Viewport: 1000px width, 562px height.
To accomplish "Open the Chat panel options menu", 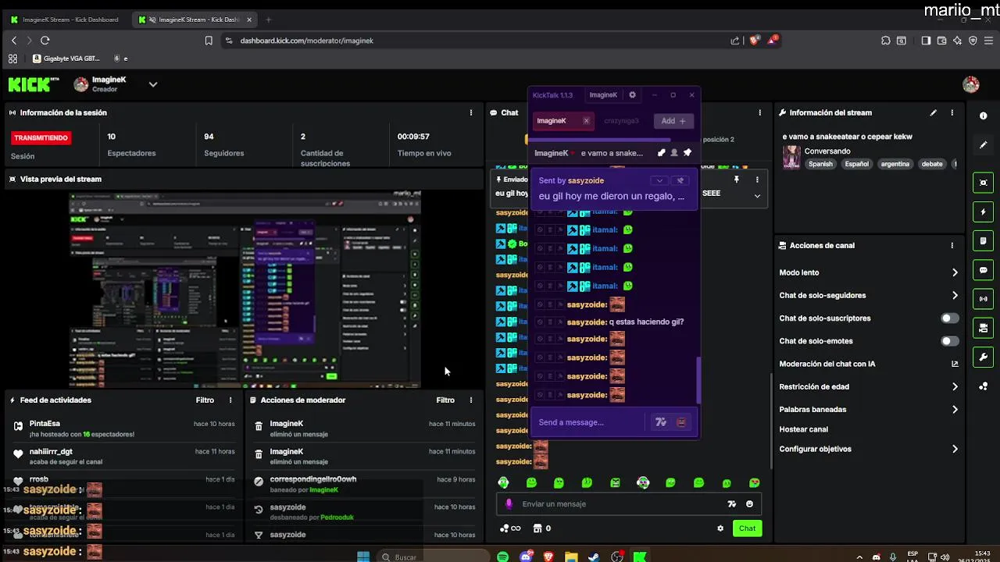I will point(759,113).
